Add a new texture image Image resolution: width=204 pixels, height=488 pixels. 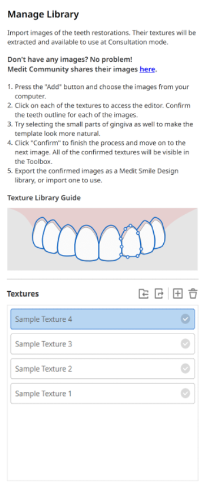[177, 293]
